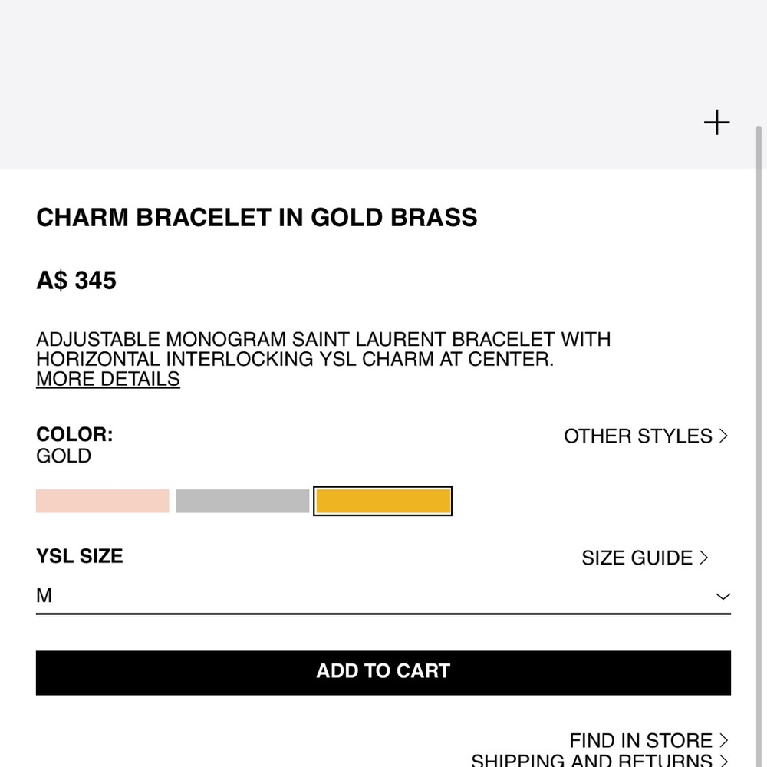The height and width of the screenshot is (767, 767).
Task: Click the arrow icon next to SIZE GUIDE
Action: click(x=703, y=558)
